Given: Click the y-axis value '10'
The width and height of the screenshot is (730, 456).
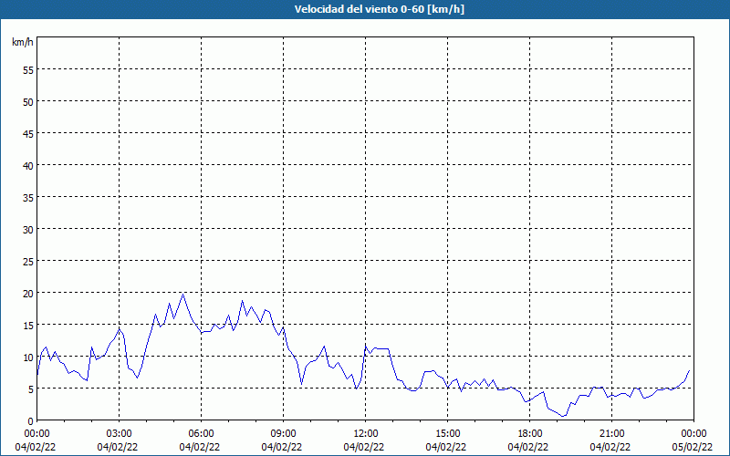Looking at the screenshot, I should tap(28, 357).
